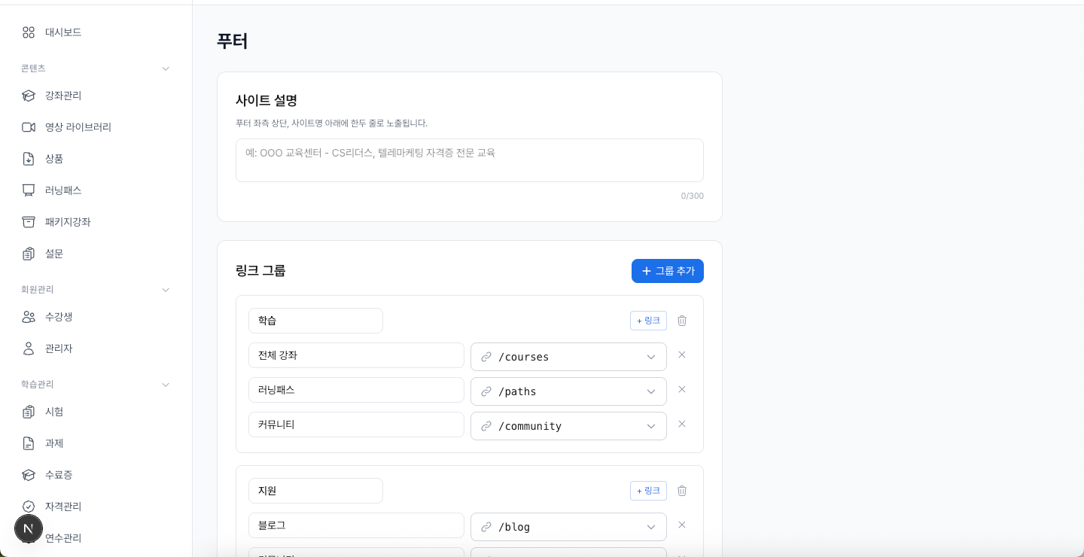Delete the 학습 group with trash icon
The image size is (1084, 557).
click(x=682, y=321)
